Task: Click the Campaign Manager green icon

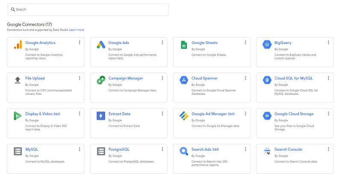Action: pos(101,80)
